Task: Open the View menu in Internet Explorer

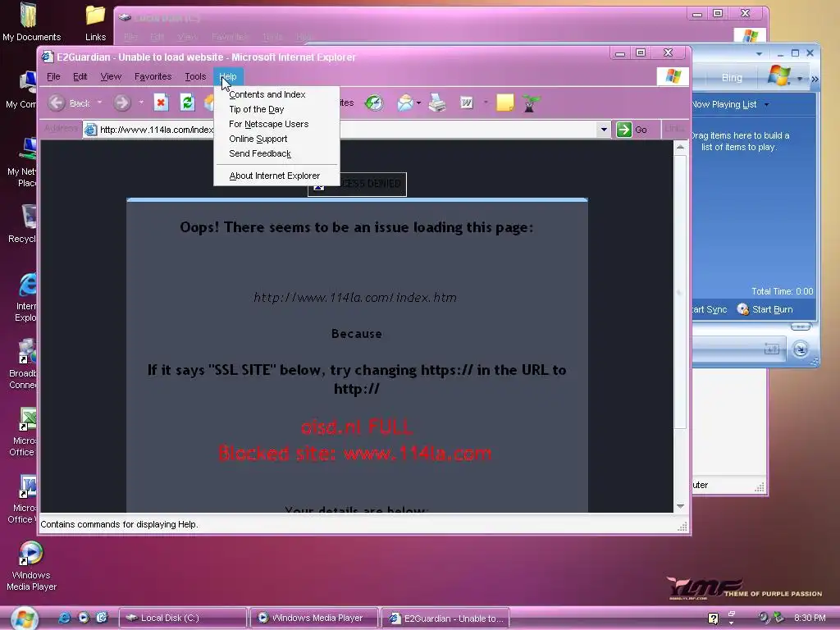Action: (111, 76)
